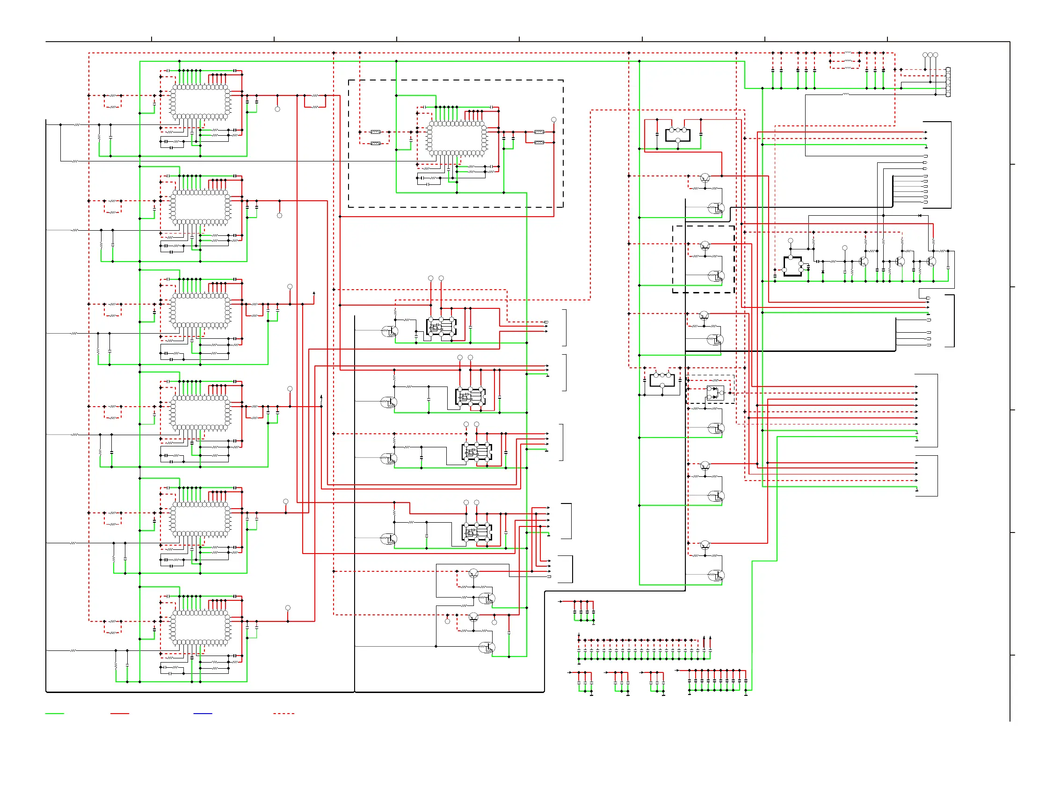Select the bottommost IC chip in left column

coord(200,627)
